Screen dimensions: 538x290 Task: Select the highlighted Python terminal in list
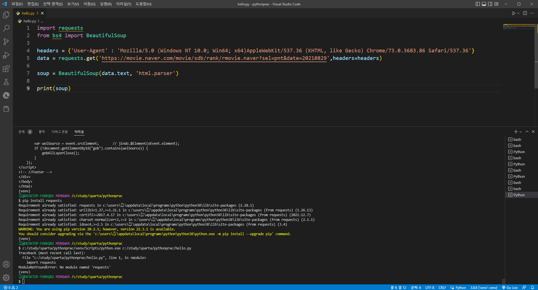521,195
